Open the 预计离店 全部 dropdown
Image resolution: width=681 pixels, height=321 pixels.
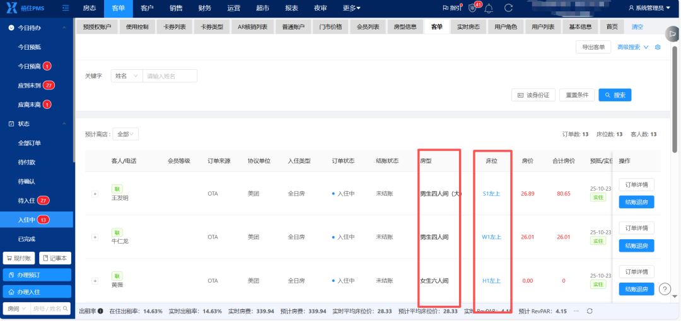tap(125, 134)
